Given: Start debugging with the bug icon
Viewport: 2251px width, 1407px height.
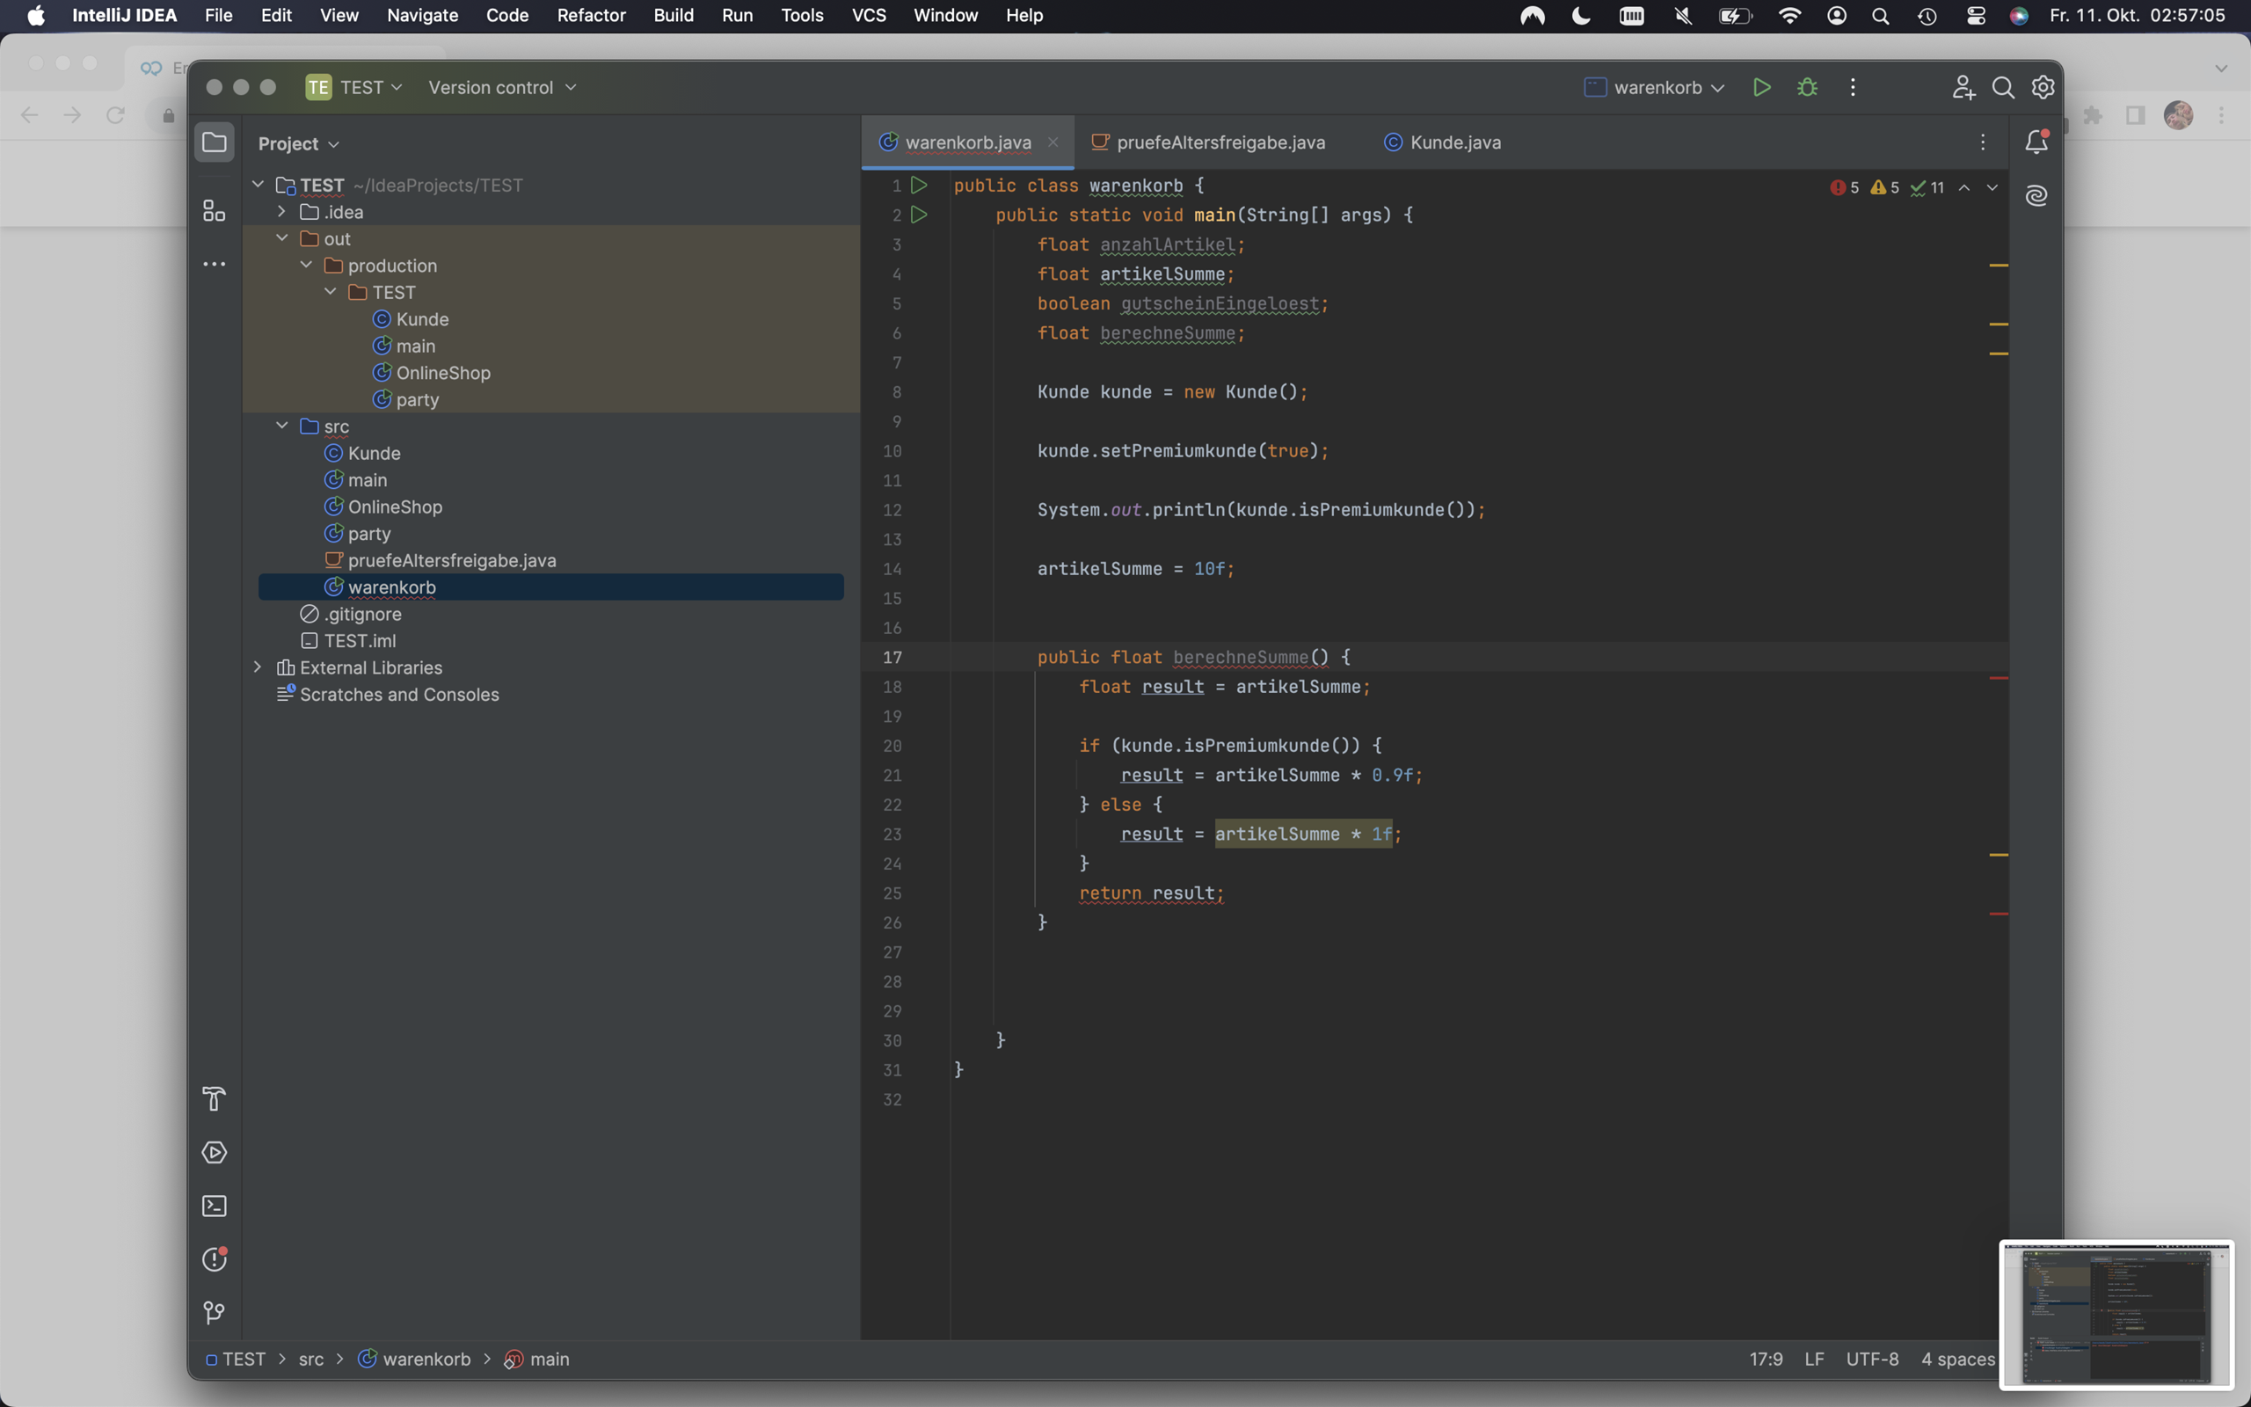Looking at the screenshot, I should (x=1806, y=87).
